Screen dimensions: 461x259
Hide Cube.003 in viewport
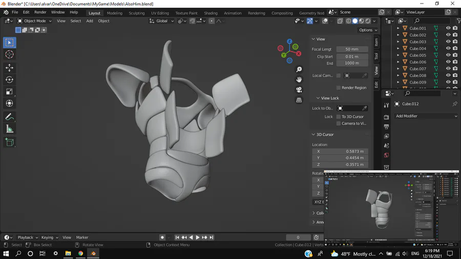(x=448, y=41)
